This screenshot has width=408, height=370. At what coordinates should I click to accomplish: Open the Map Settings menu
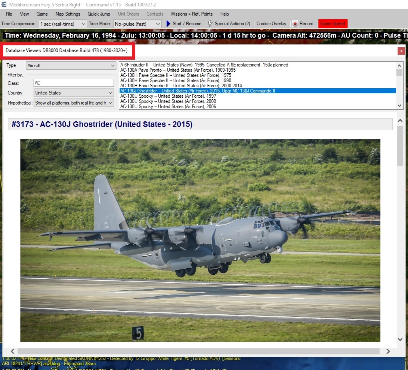[x=68, y=14]
